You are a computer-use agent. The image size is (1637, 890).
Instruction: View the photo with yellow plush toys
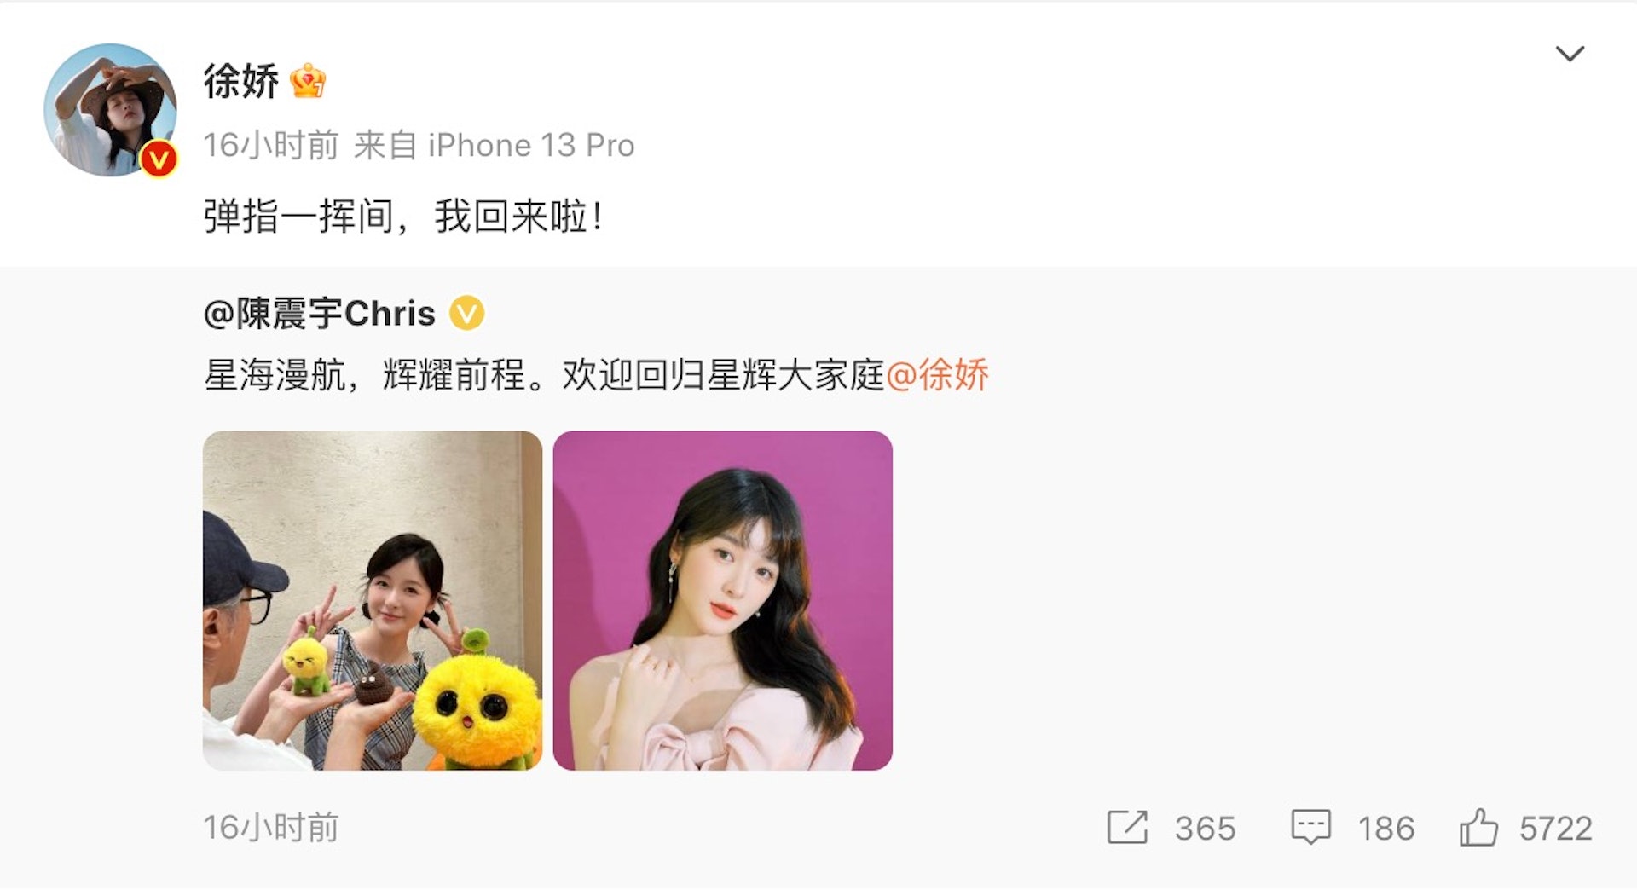coord(373,600)
